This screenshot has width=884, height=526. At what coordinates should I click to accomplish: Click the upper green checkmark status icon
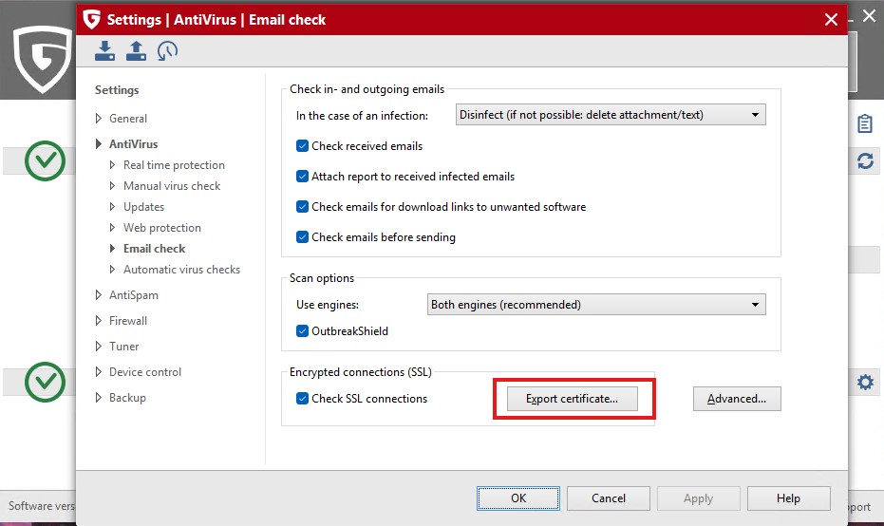(46, 160)
